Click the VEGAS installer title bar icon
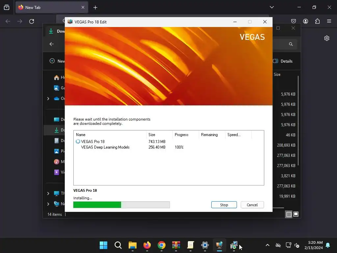 (x=70, y=22)
